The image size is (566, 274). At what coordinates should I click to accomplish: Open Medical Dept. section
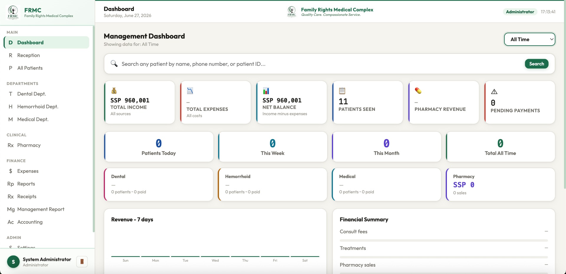(46, 119)
